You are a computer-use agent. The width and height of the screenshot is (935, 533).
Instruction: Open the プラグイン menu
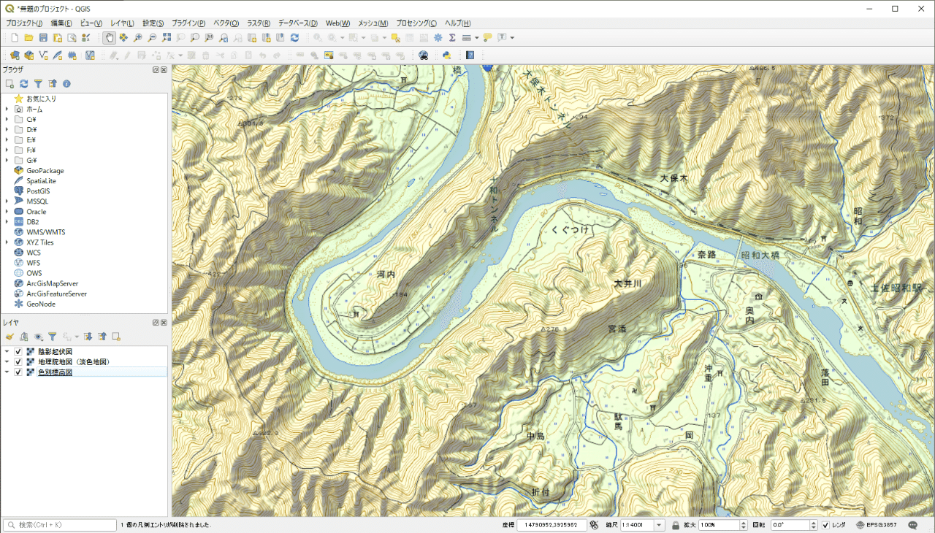[187, 23]
